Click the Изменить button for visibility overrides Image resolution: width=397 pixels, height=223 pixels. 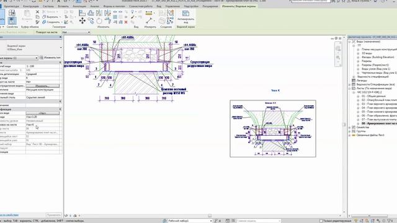pos(43,86)
